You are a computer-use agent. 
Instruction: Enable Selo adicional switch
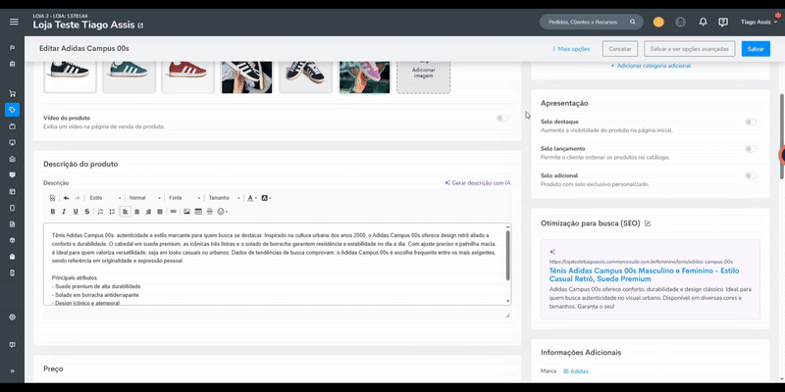pyautogui.click(x=751, y=176)
